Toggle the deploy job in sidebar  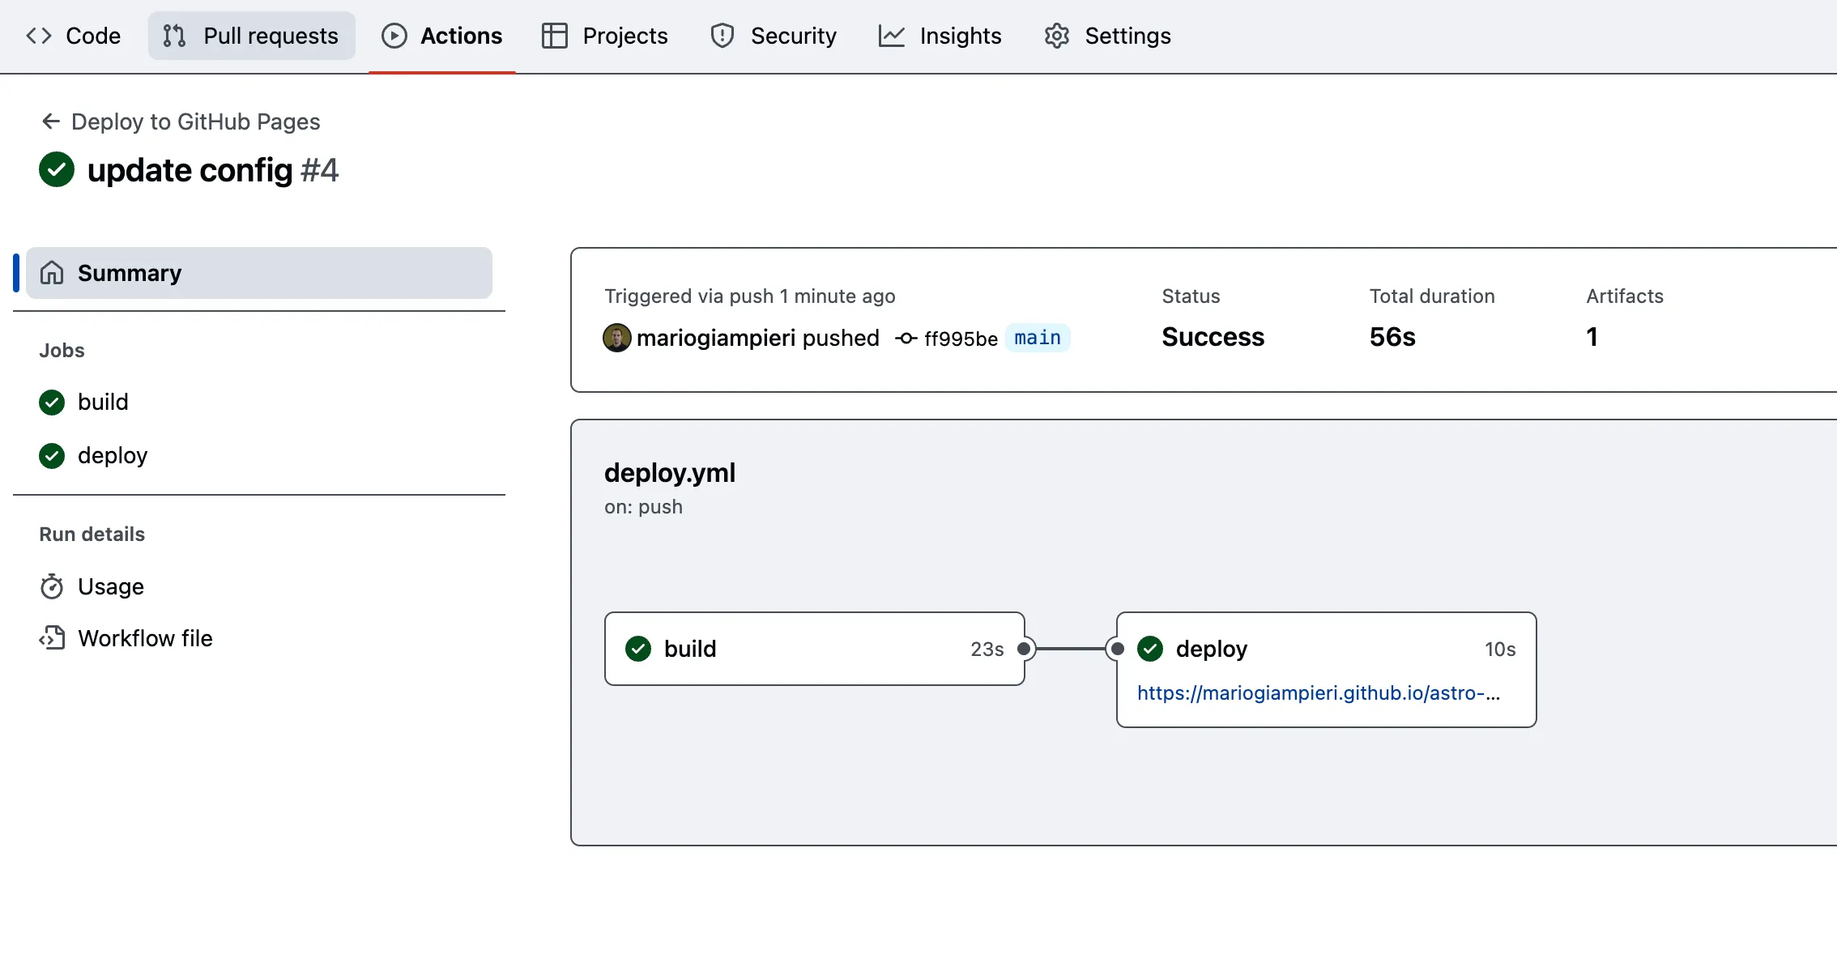coord(112,454)
